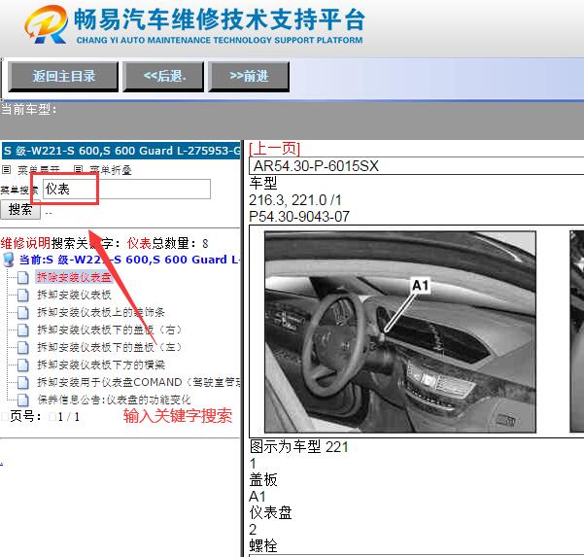Viewport: 584px width, 557px height.
Task: Open 拆卸安装仪表板下方的横梁 entry
Action: 101,365
